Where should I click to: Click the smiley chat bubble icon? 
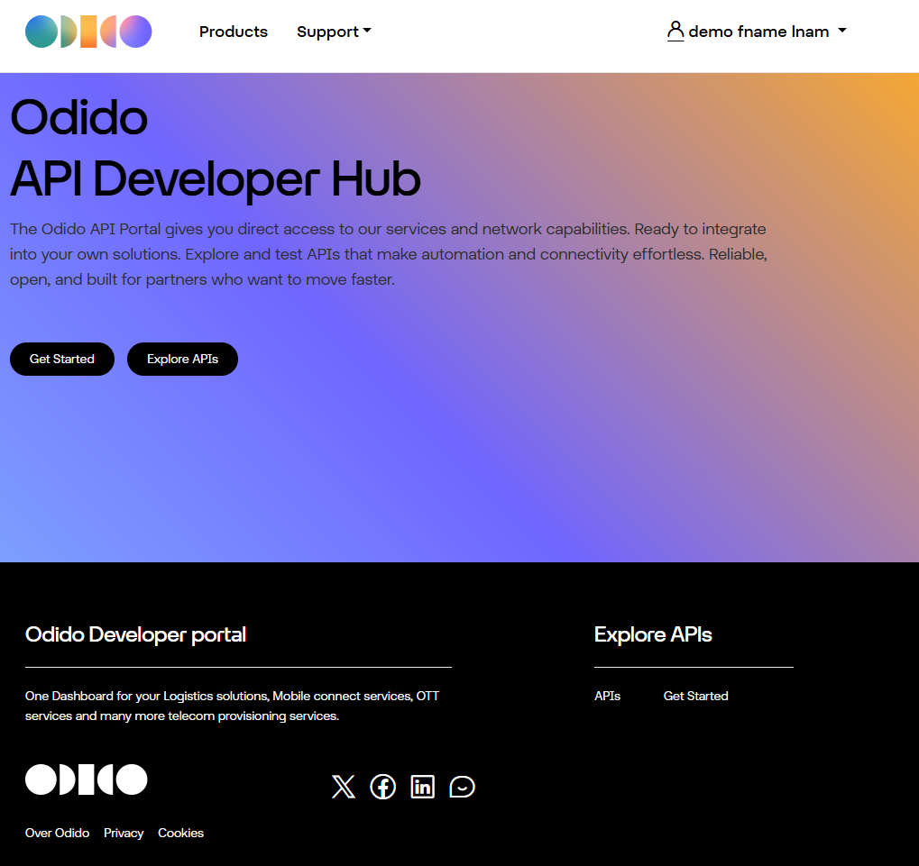click(x=463, y=787)
